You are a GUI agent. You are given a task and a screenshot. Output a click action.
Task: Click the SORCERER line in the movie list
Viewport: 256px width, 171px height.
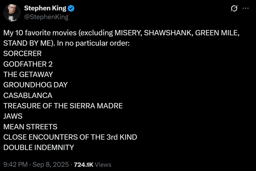coord(22,54)
